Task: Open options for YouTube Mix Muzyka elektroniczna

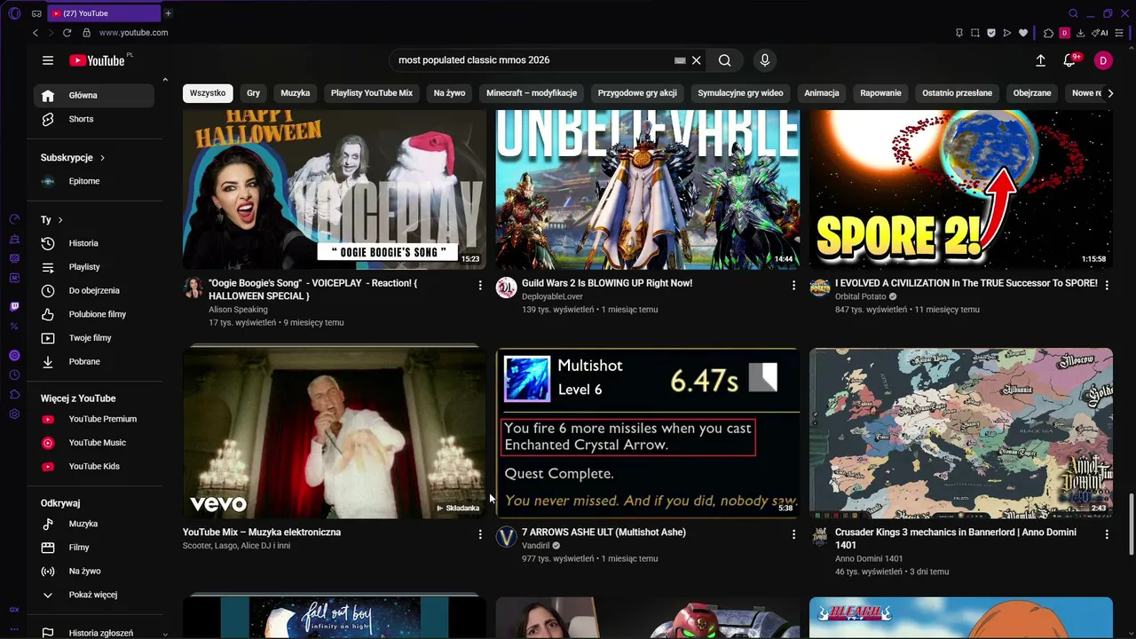Action: 480,534
